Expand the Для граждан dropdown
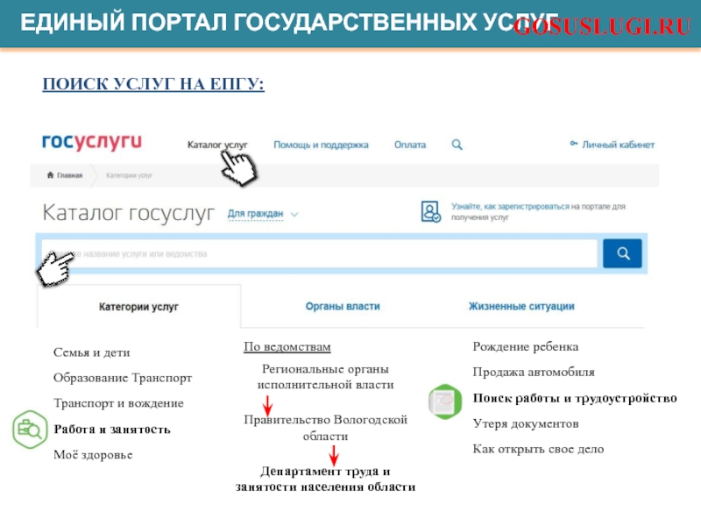701x526 pixels. click(256, 214)
